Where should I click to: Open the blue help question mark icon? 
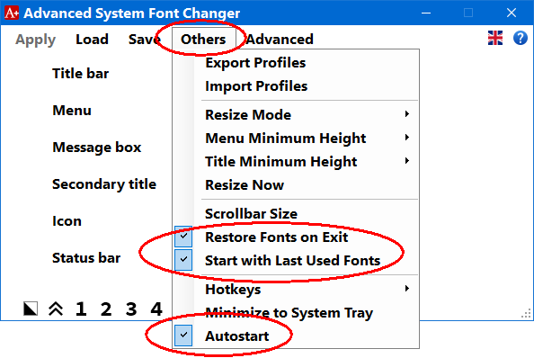coord(521,38)
